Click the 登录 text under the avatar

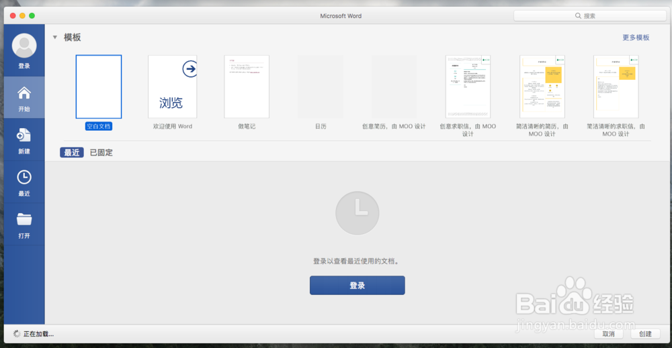click(24, 66)
